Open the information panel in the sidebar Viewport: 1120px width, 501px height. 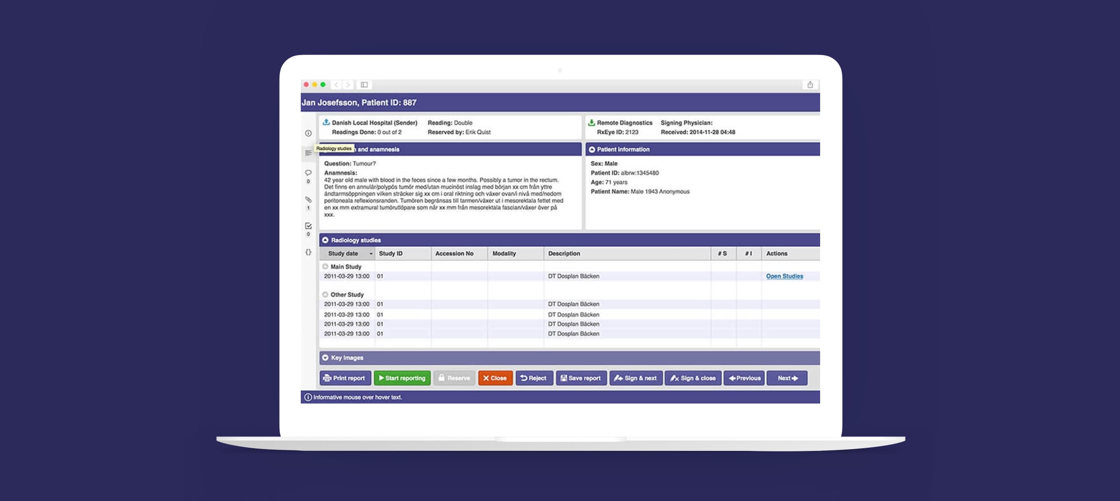click(x=308, y=133)
